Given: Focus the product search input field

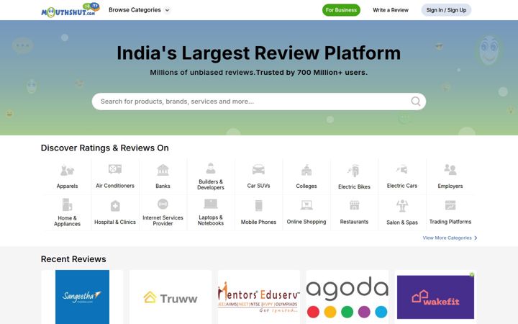Looking at the screenshot, I should pyautogui.click(x=259, y=102).
